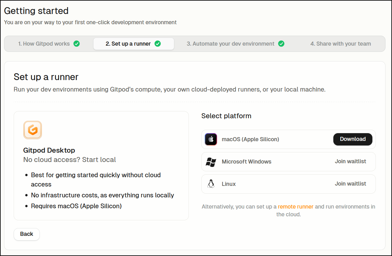Go to Automate your dev environment step
The height and width of the screenshot is (256, 392).
[235, 44]
